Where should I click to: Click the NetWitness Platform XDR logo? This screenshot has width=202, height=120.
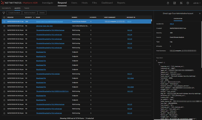pyautogui.click(x=19, y=3)
